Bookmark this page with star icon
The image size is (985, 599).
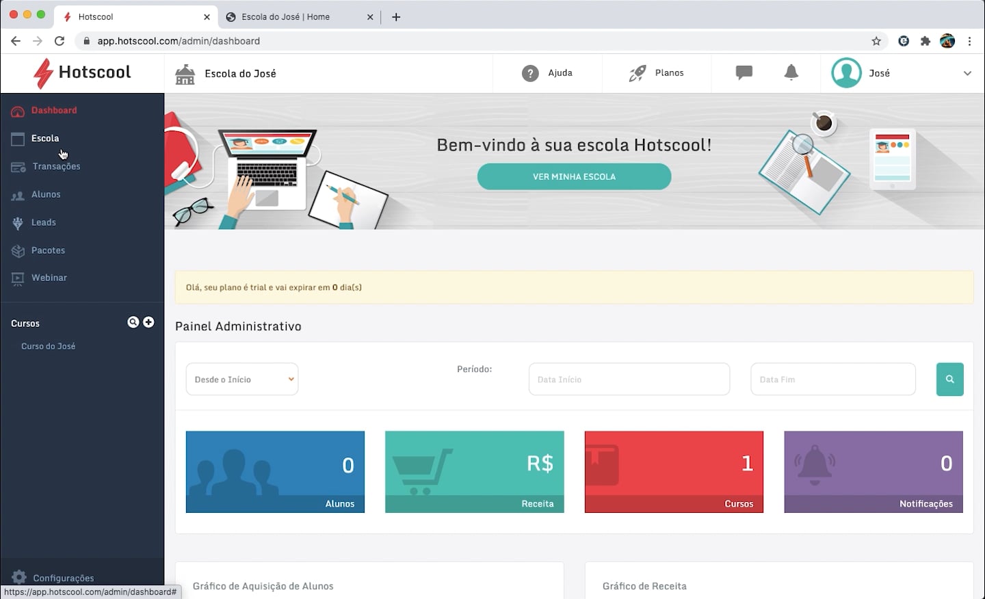coord(876,41)
